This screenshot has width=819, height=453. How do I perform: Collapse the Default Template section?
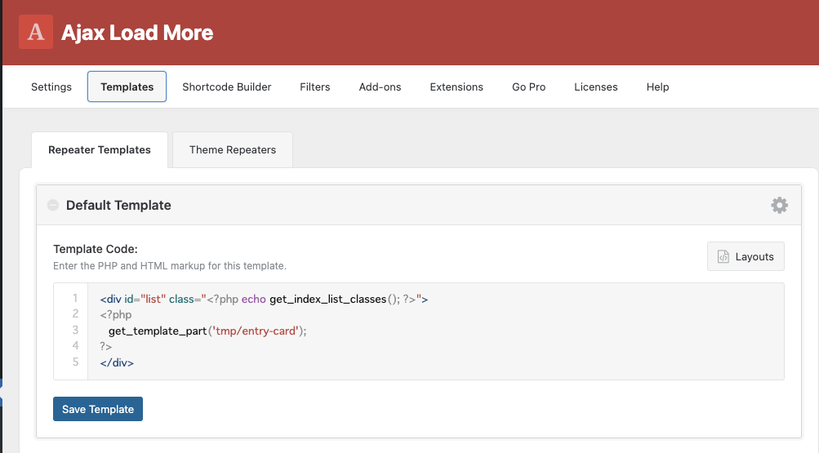[53, 205]
